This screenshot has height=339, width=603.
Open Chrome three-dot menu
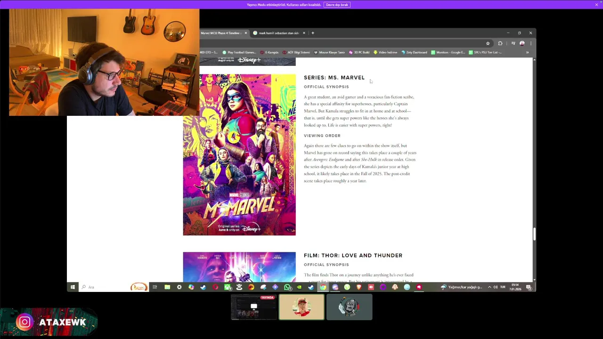[530, 43]
